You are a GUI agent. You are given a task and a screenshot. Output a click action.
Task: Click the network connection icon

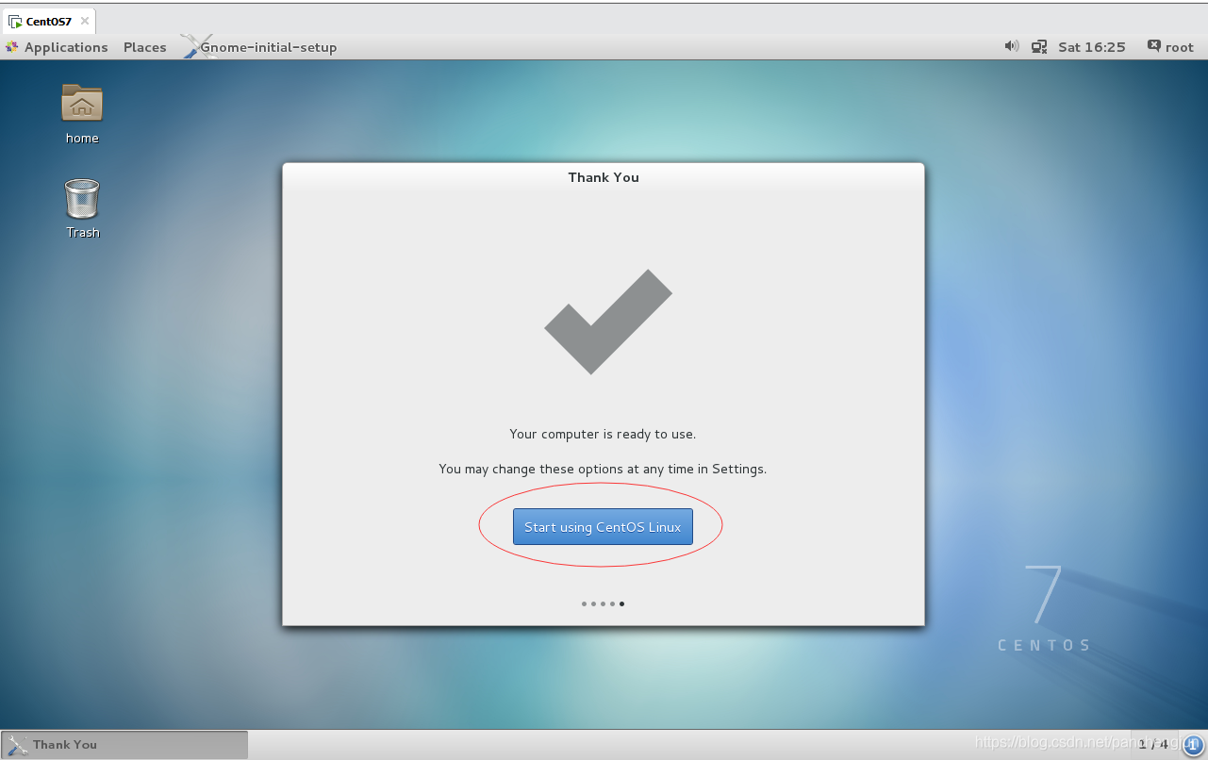click(x=1039, y=46)
